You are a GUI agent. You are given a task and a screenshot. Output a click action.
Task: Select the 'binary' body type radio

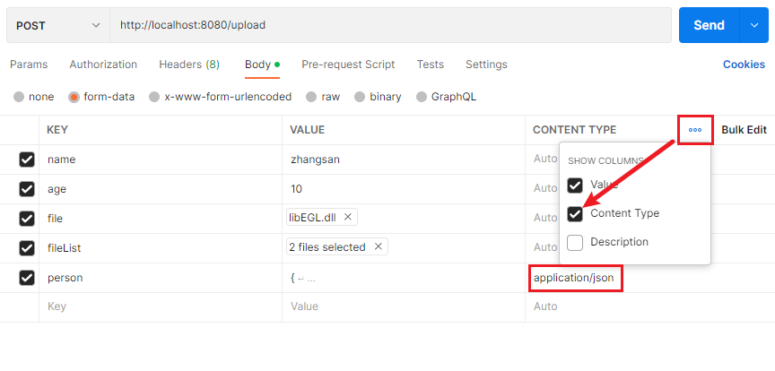[360, 97]
